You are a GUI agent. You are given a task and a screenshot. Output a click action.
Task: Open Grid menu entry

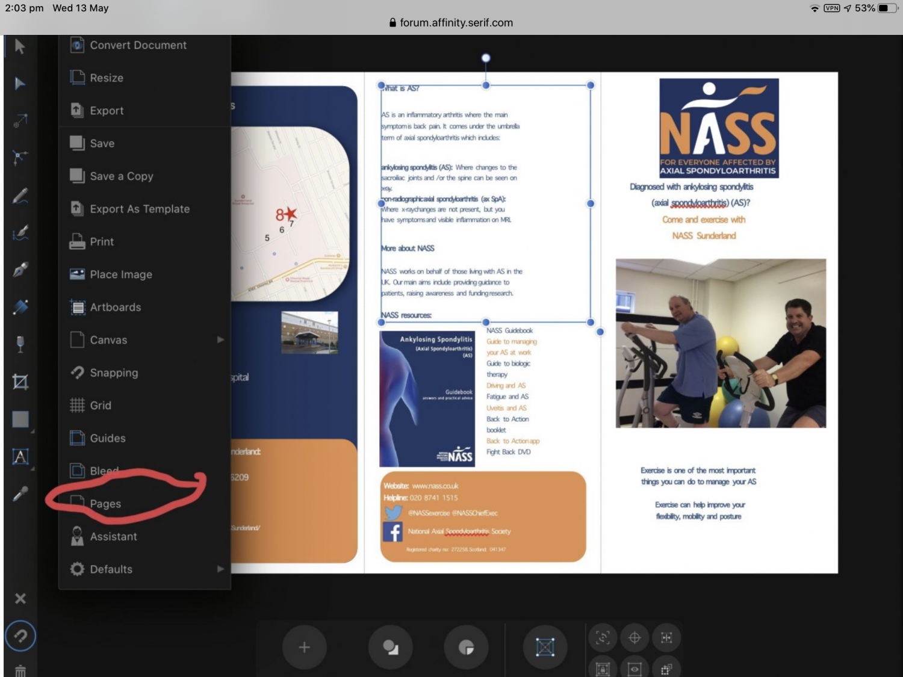pyautogui.click(x=144, y=406)
